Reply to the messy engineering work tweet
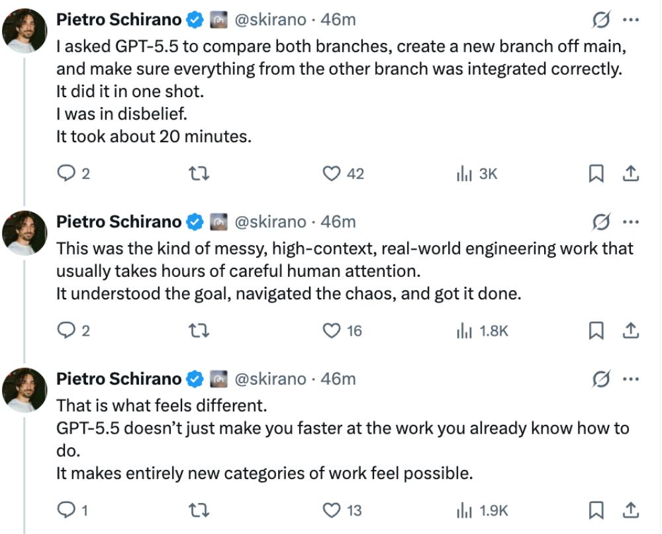The width and height of the screenshot is (662, 534). pyautogui.click(x=67, y=330)
